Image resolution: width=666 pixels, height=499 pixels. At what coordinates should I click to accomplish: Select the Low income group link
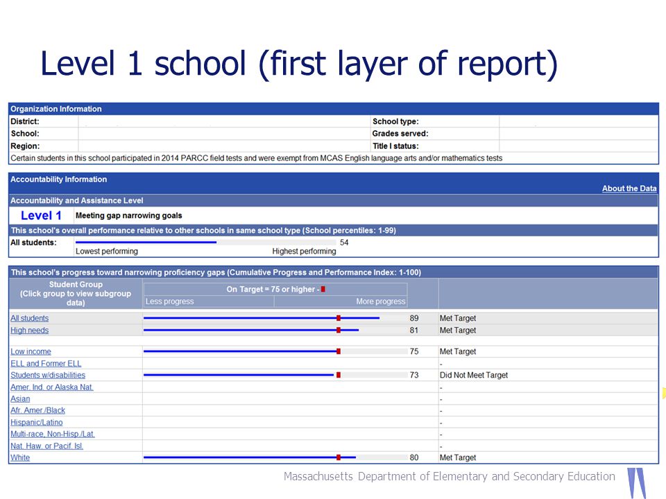(31, 351)
